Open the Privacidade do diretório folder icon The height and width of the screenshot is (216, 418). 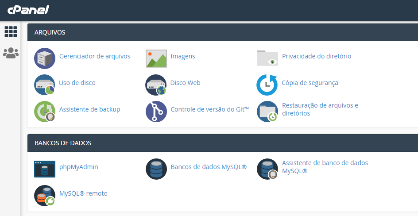click(x=267, y=58)
